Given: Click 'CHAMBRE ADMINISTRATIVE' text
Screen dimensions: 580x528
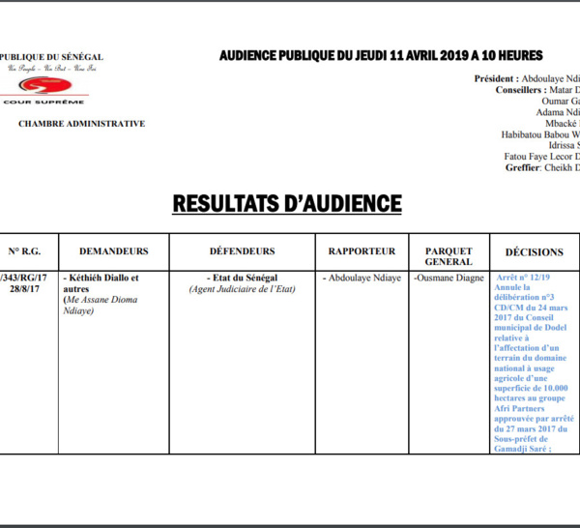Looking at the screenshot, I should 82,124.
